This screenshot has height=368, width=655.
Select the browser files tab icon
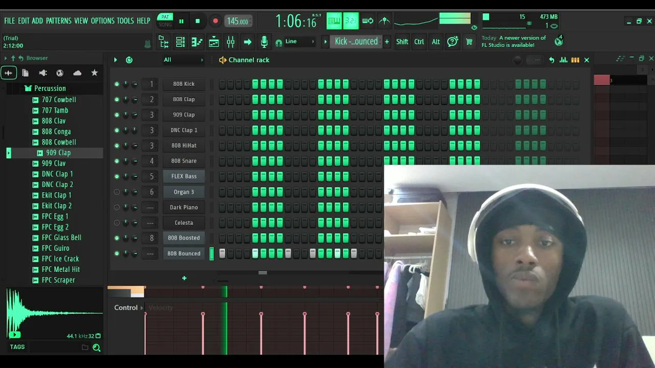point(25,73)
